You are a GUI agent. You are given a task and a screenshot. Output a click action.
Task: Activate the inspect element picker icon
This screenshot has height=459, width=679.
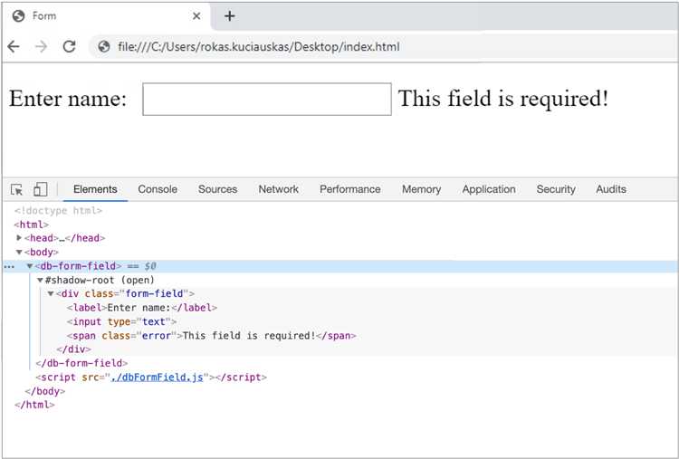pos(16,189)
